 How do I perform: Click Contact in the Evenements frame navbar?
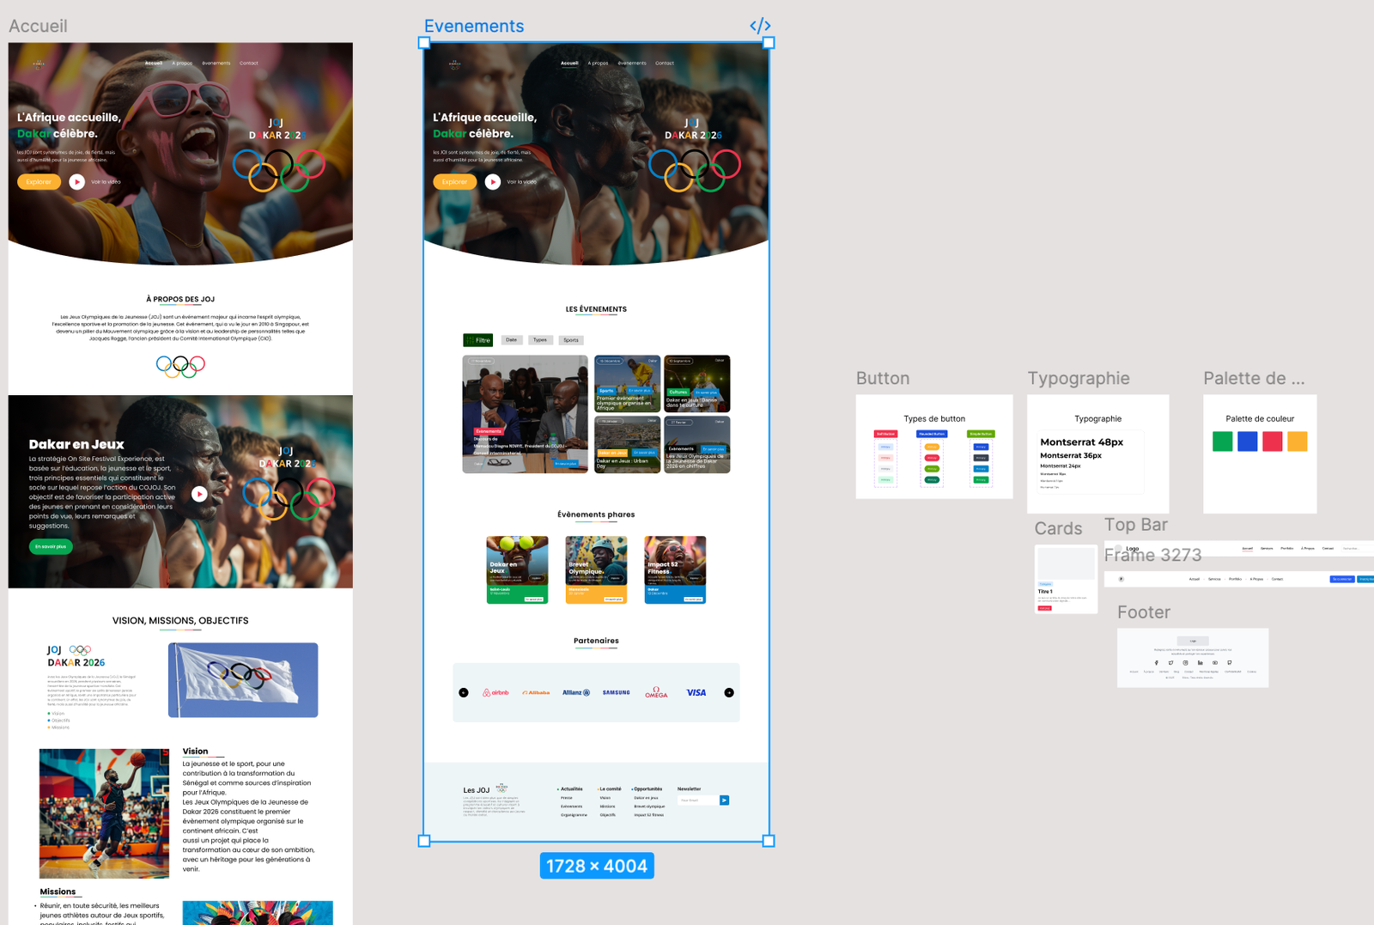click(665, 63)
